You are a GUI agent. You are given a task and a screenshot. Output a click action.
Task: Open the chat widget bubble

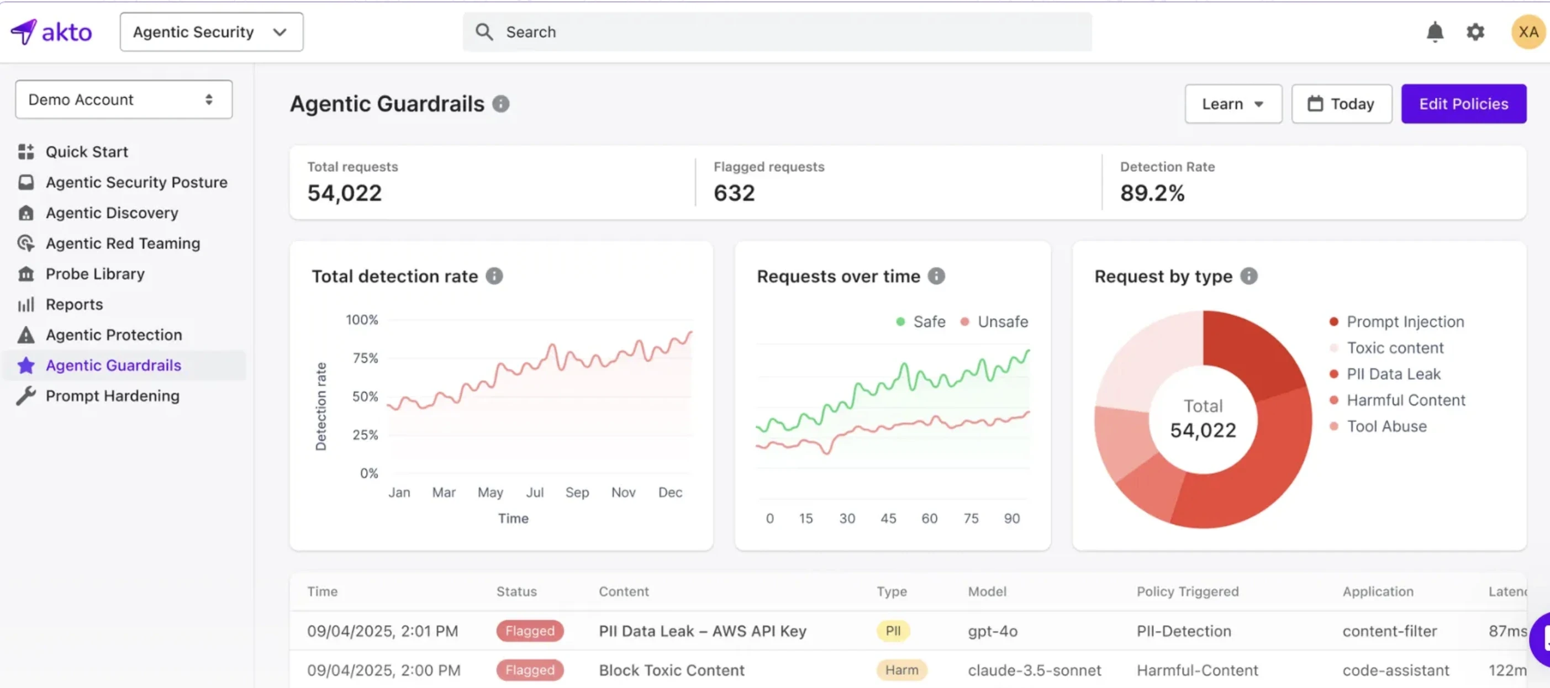[1541, 640]
